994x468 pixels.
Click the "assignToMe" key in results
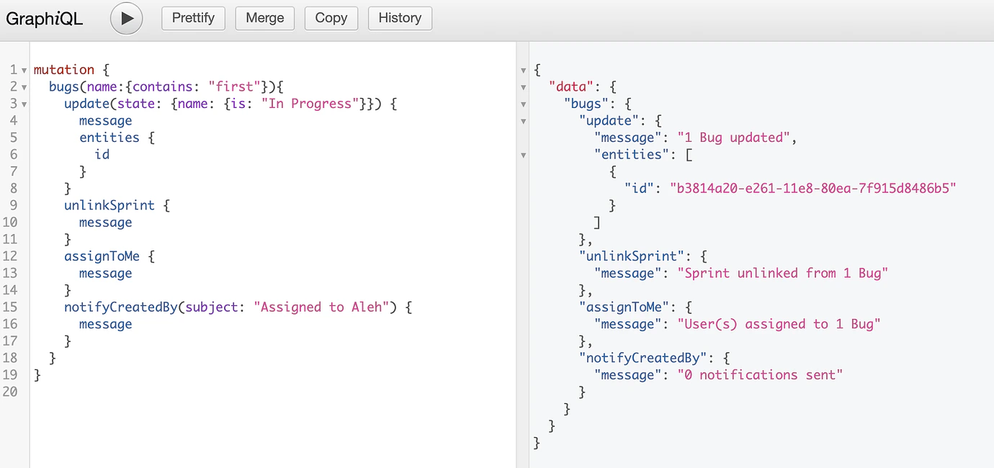625,307
